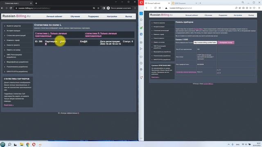This screenshot has height=147, width=262.
Task: Click Выход in the Chrome window menu
Action: pyautogui.click(x=129, y=16)
